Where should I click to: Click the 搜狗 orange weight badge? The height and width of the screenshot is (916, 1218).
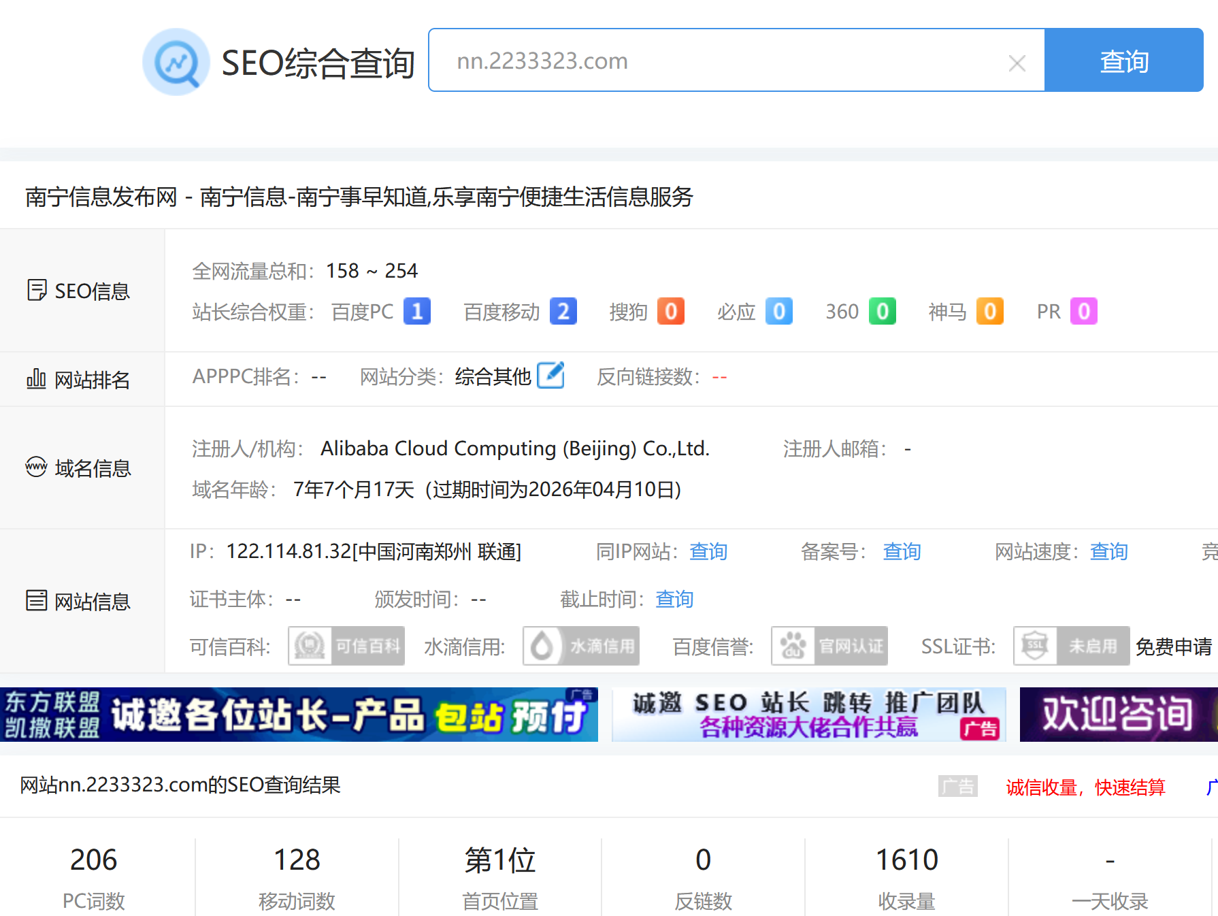point(670,312)
